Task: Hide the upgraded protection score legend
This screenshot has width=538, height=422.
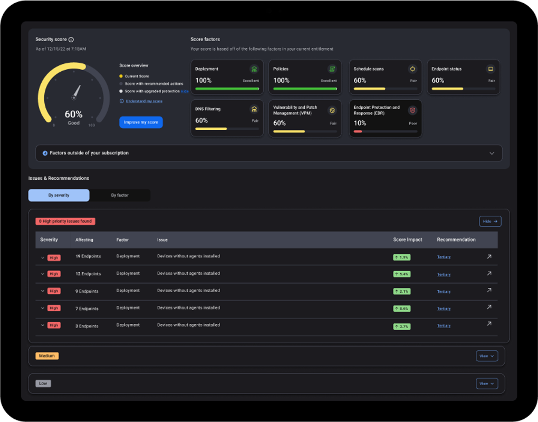Action: tap(185, 91)
